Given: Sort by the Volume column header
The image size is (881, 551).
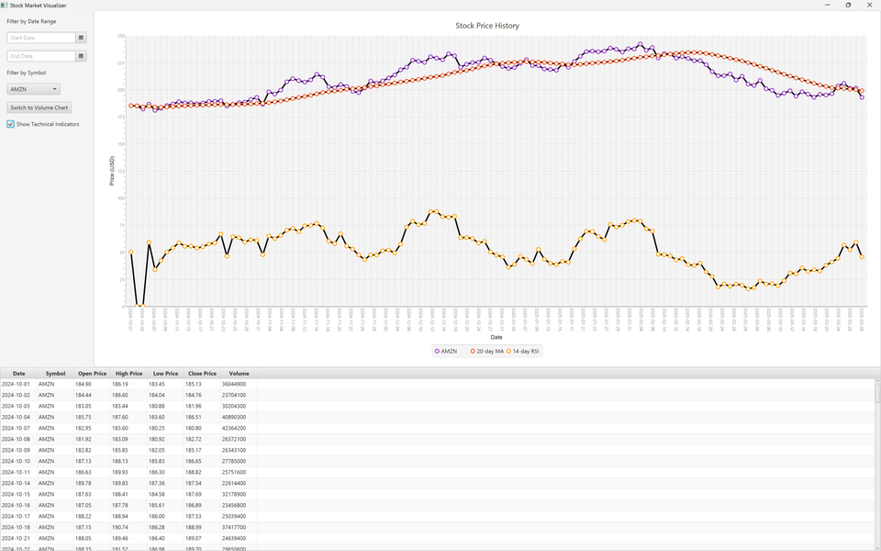Looking at the screenshot, I should click(x=239, y=374).
